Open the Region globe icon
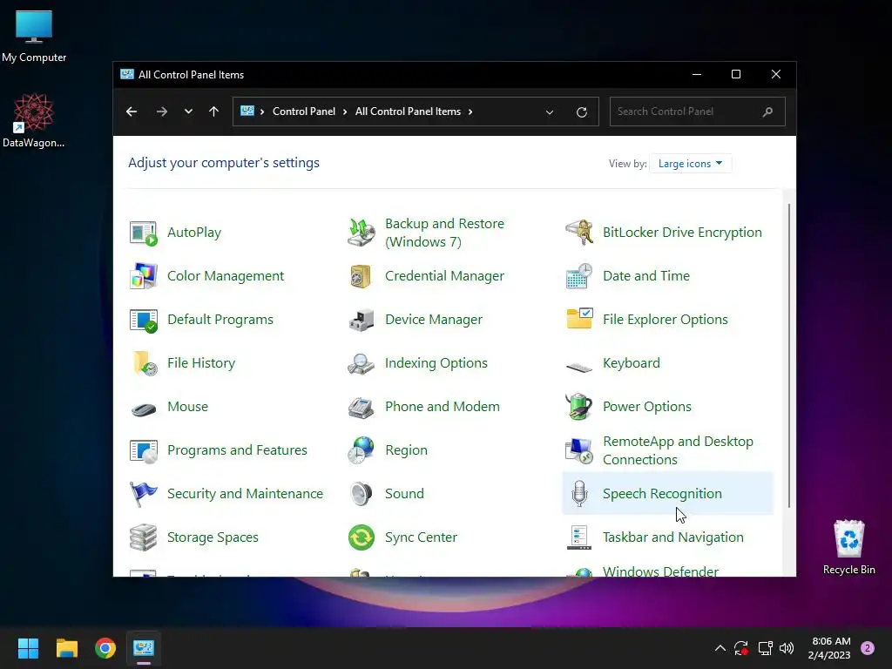Viewport: 892px width, 669px height. (362, 450)
